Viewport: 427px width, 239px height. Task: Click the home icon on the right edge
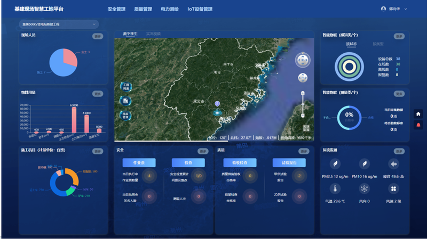pyautogui.click(x=418, y=114)
